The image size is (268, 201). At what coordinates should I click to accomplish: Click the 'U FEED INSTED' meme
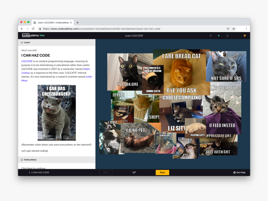pyautogui.click(x=222, y=108)
